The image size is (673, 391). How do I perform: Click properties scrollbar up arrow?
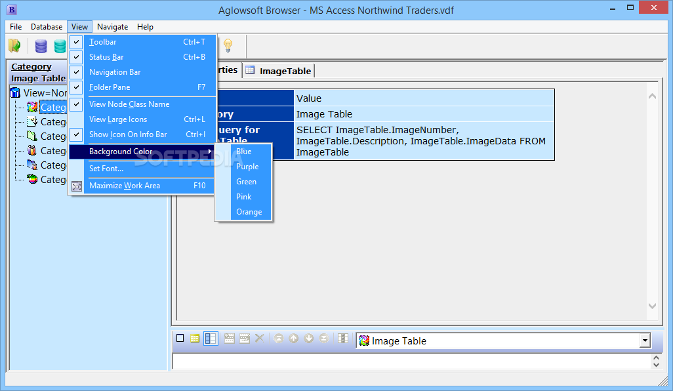point(652,96)
